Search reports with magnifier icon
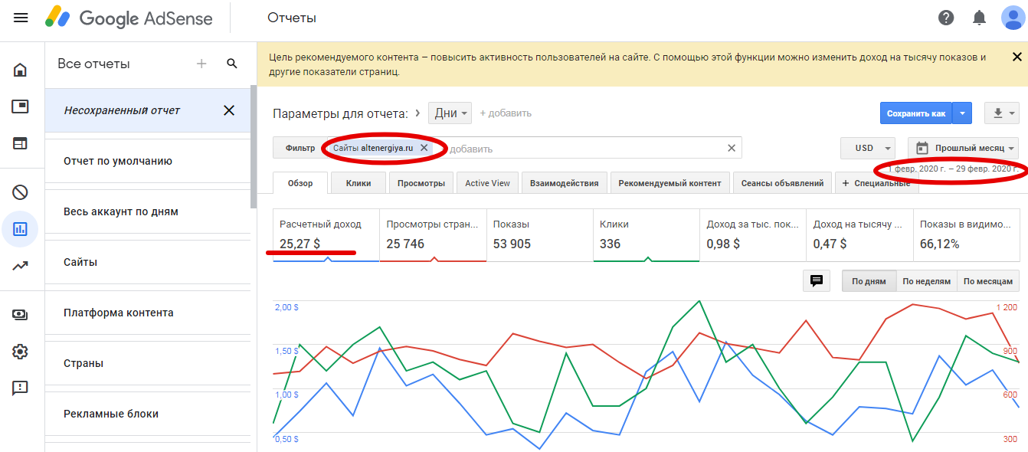Image resolution: width=1028 pixels, height=452 pixels. (232, 64)
